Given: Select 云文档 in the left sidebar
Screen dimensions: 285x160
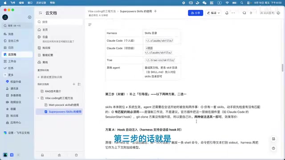Looking at the screenshot, I should point(17,54).
